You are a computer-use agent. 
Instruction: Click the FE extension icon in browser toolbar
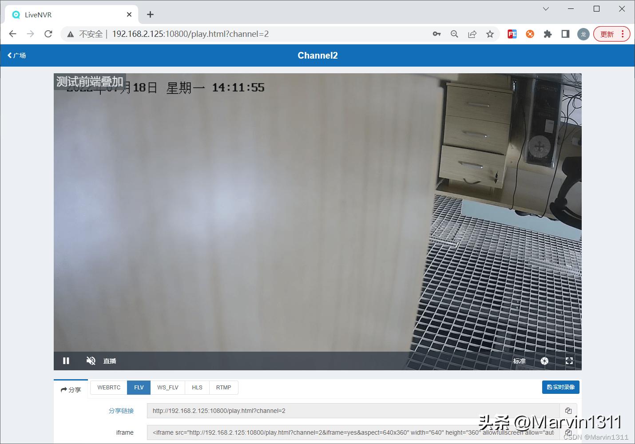pyautogui.click(x=512, y=34)
